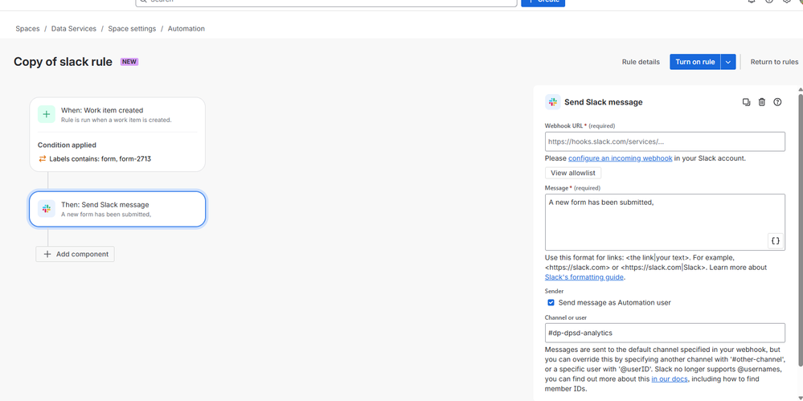Go to Spaces breadcrumb
This screenshot has width=803, height=401.
coord(27,29)
